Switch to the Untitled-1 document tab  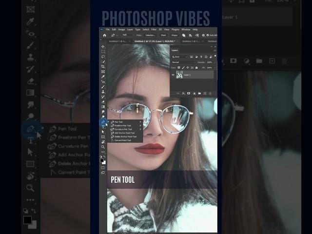(117, 41)
